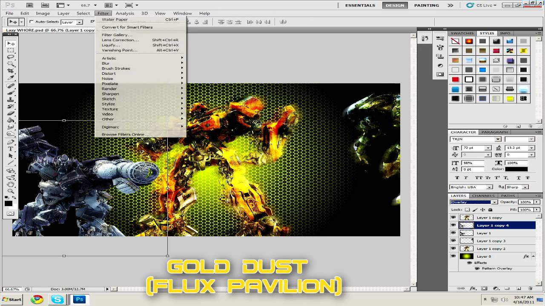Select the Spot Healing Brush tool
The image size is (545, 306).
click(11, 86)
